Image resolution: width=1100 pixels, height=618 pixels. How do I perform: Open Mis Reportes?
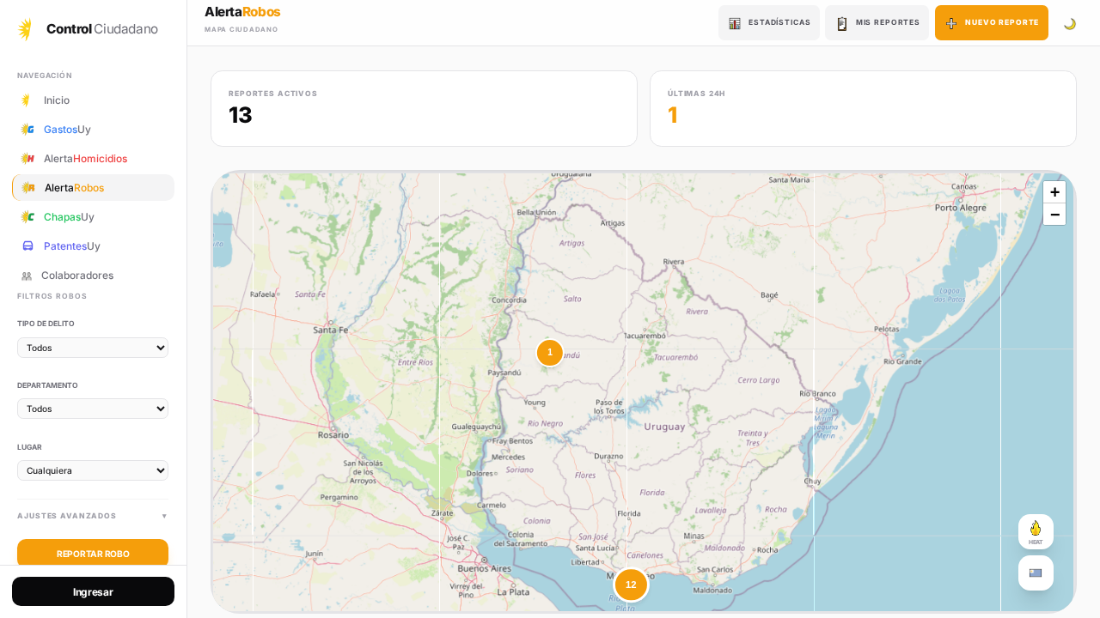[877, 22]
